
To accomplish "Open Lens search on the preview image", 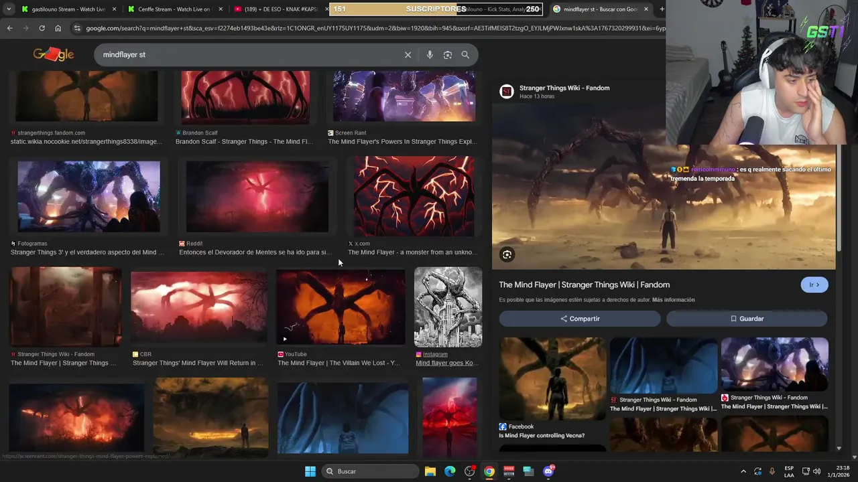I will tap(507, 254).
